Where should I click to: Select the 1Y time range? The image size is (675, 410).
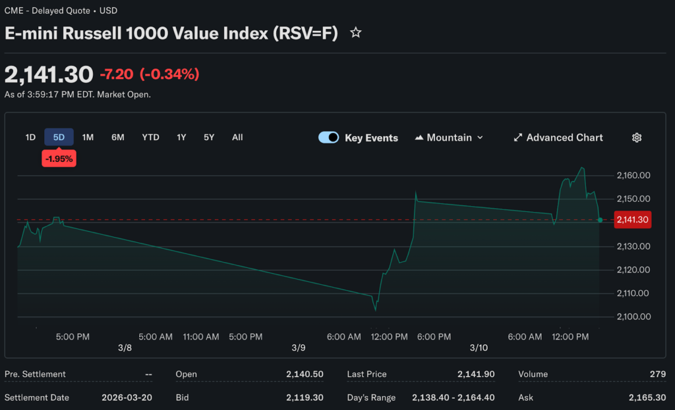click(x=181, y=137)
